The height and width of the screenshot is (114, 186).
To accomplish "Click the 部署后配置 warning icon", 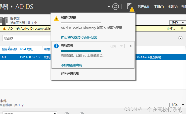I will 56,19.
